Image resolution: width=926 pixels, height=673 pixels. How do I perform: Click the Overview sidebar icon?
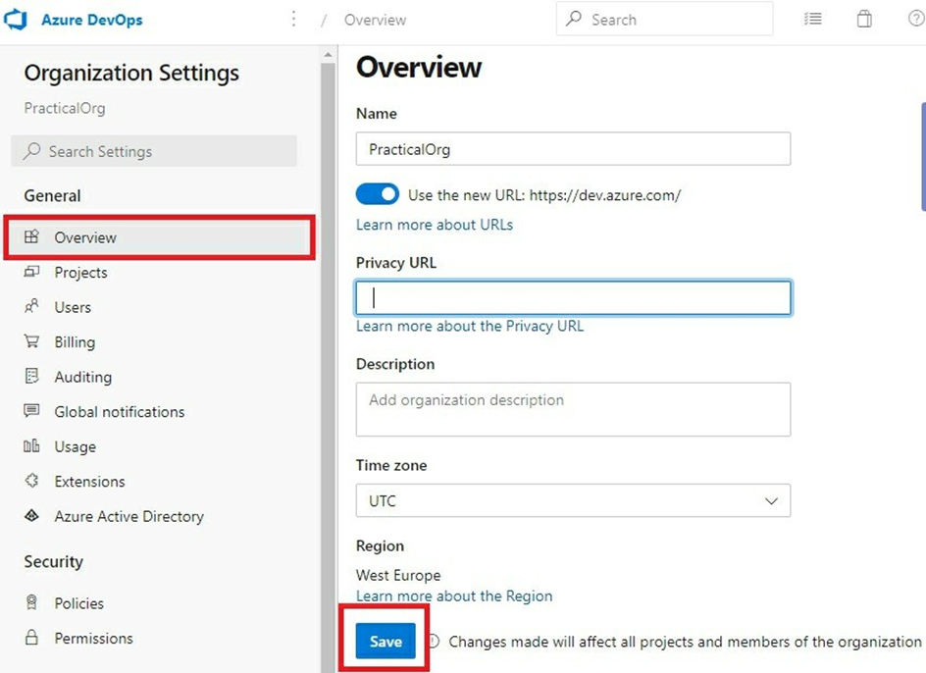31,237
